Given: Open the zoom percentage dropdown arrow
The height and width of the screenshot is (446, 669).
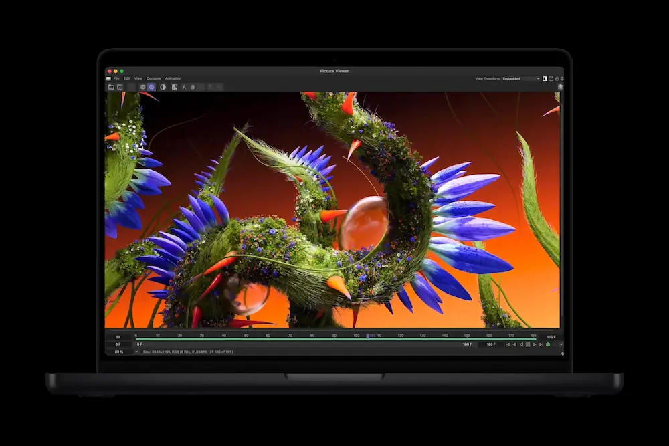Looking at the screenshot, I should (136, 352).
